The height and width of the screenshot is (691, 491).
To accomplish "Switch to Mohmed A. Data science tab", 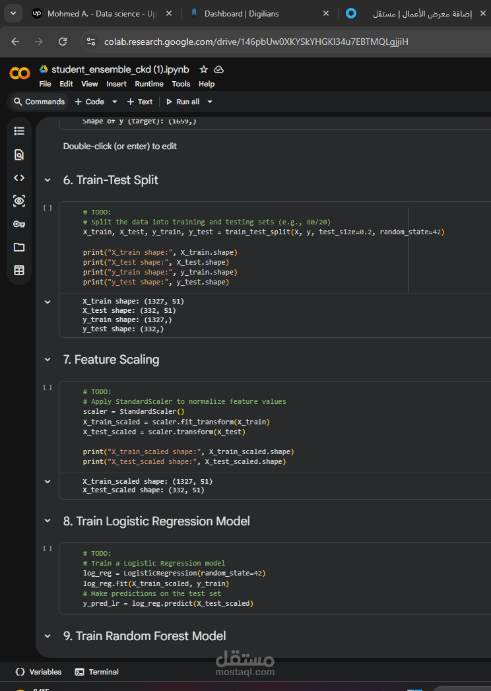I will point(102,14).
